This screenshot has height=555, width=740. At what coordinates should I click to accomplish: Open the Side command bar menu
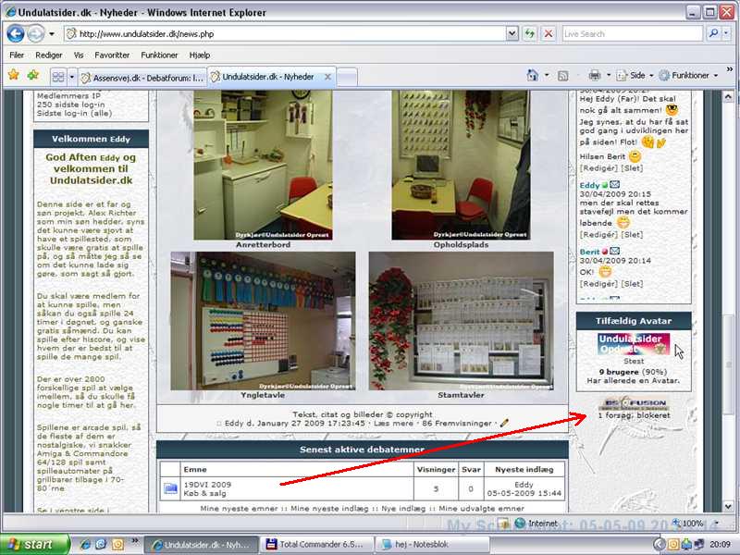[635, 75]
